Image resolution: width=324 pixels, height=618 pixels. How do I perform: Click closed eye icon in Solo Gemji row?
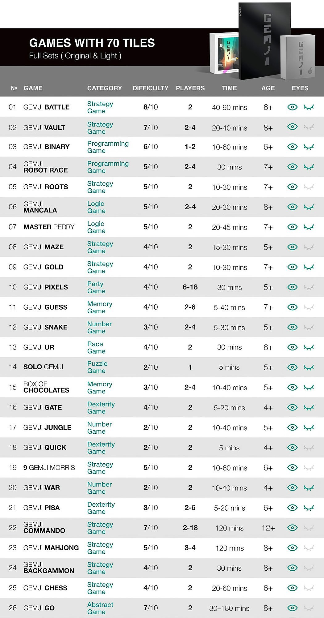click(x=309, y=367)
